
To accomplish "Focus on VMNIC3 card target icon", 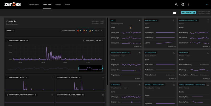I will (x=208, y=85).
